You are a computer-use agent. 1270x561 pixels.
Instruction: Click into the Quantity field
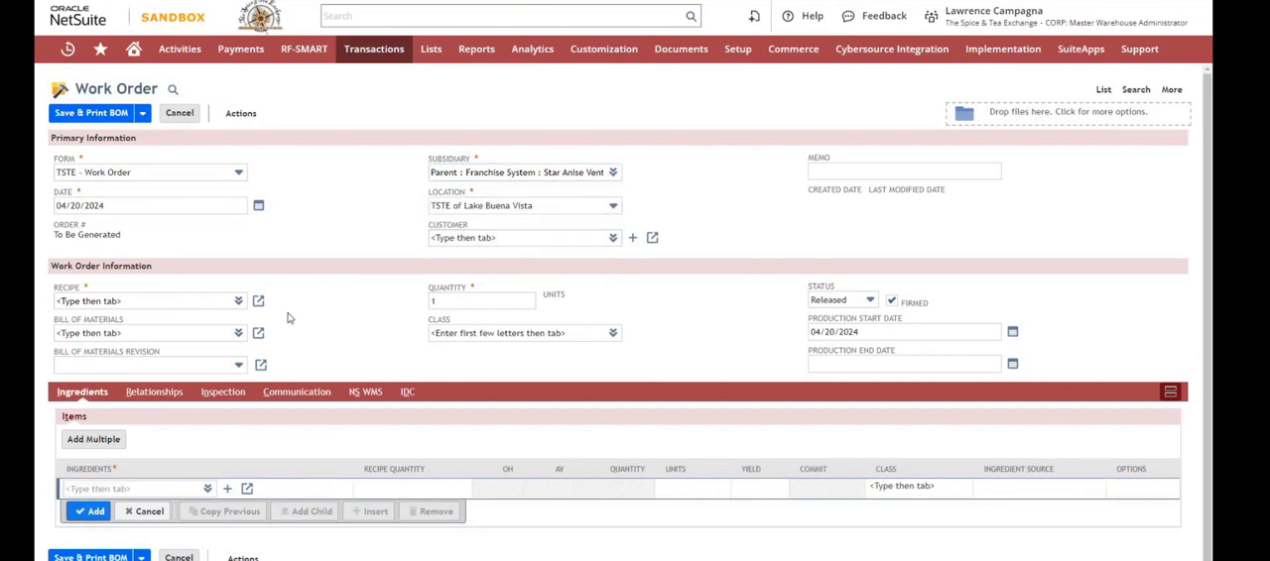pyautogui.click(x=481, y=300)
